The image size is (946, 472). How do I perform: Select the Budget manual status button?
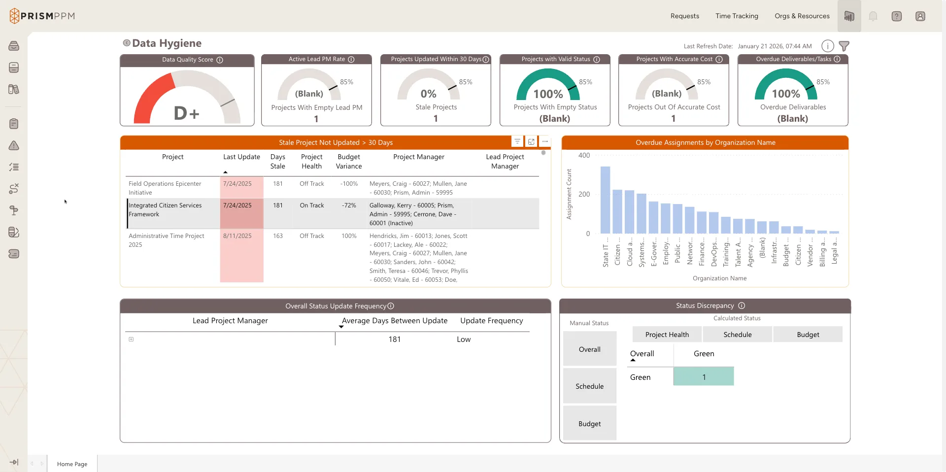[x=590, y=424]
